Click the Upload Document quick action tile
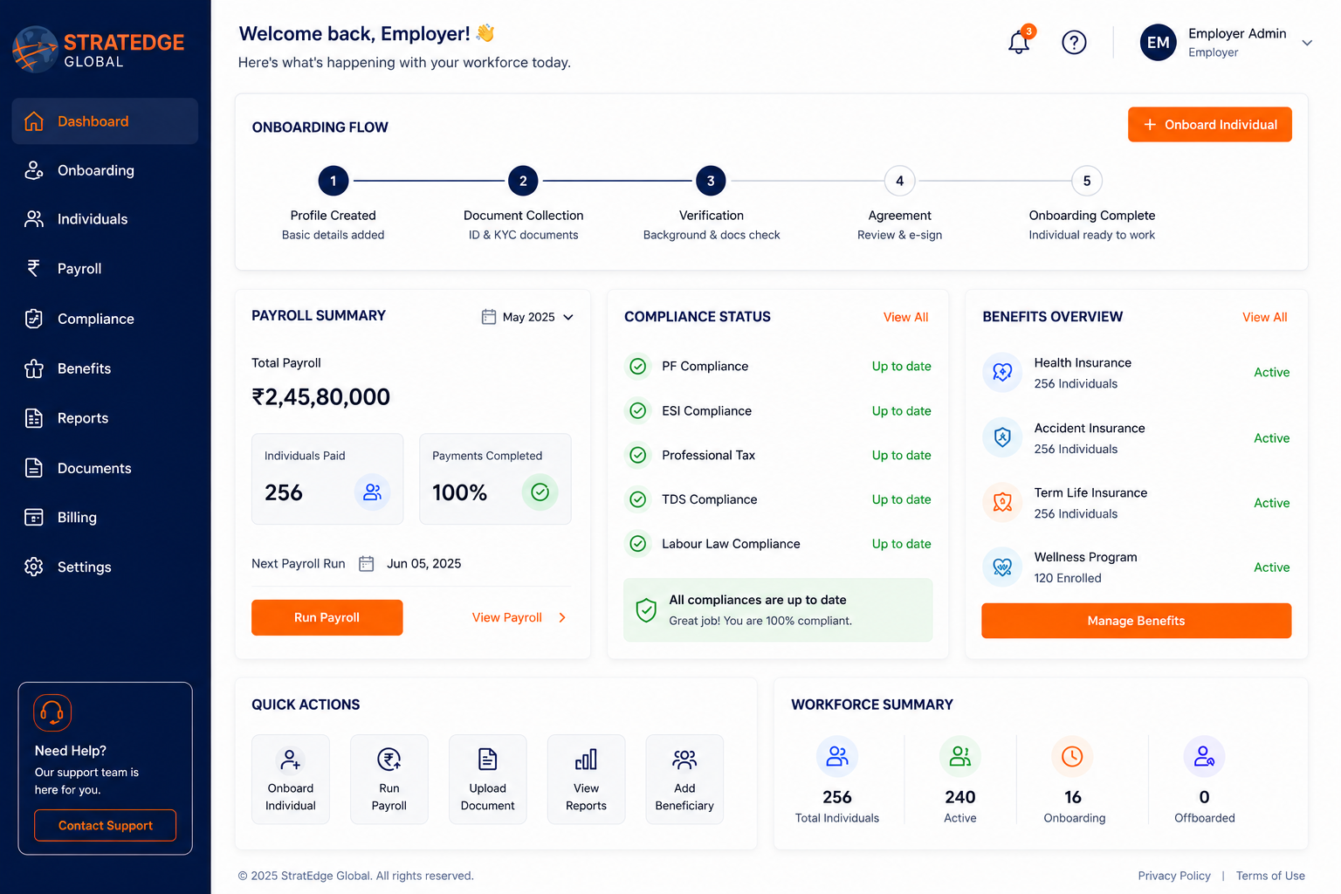 (x=488, y=780)
